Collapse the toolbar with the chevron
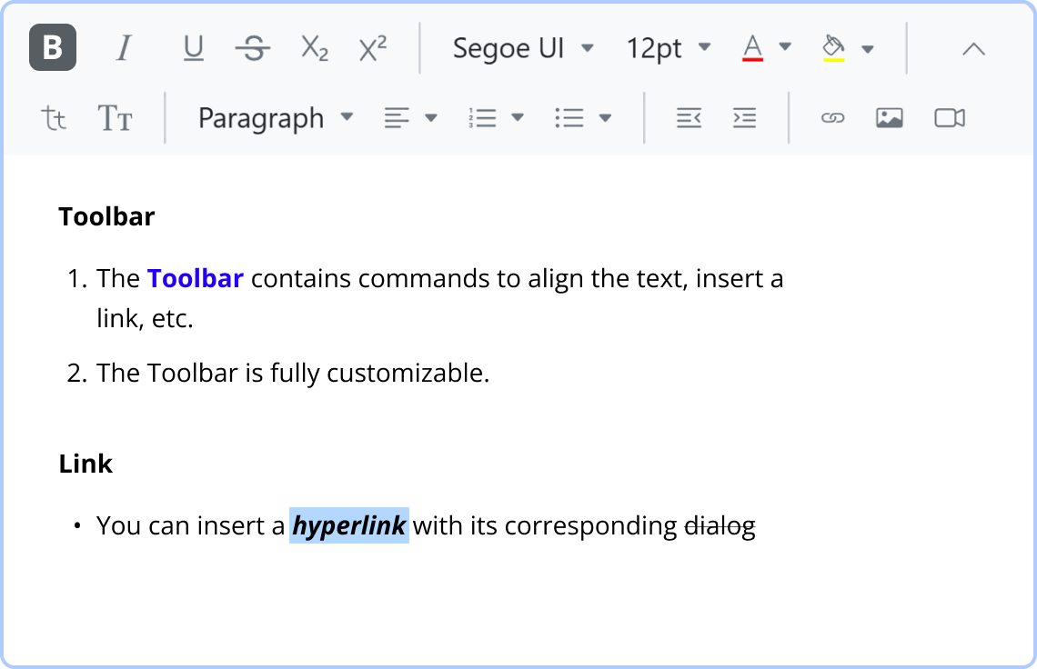The width and height of the screenshot is (1037, 669). tap(973, 48)
